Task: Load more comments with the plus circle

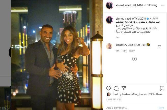Action: click(x=134, y=59)
